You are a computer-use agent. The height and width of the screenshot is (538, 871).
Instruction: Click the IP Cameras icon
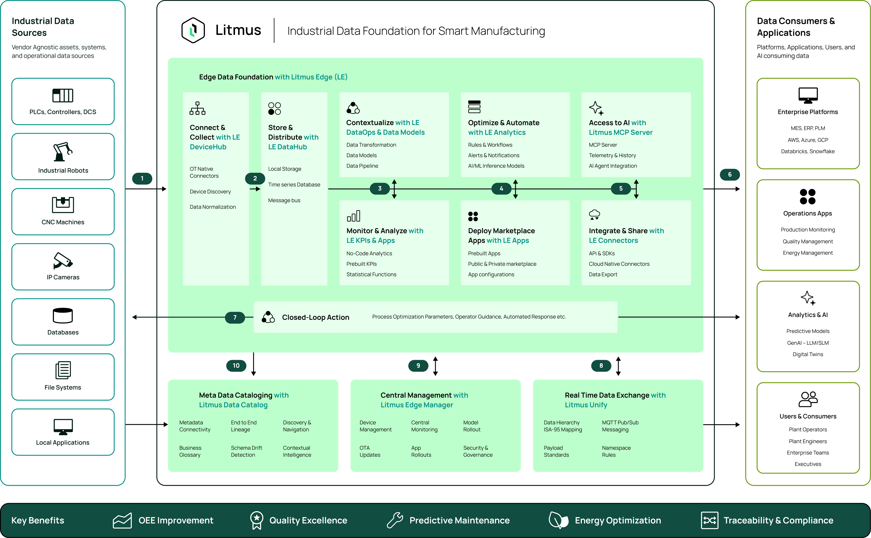coord(63,261)
